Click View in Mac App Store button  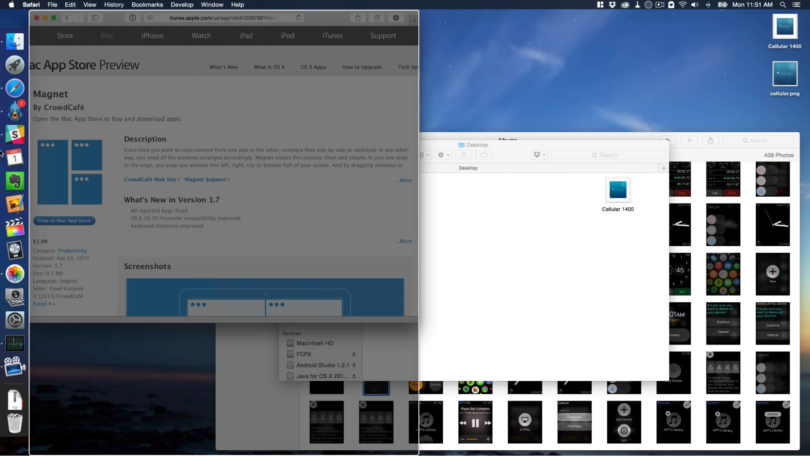tap(64, 221)
